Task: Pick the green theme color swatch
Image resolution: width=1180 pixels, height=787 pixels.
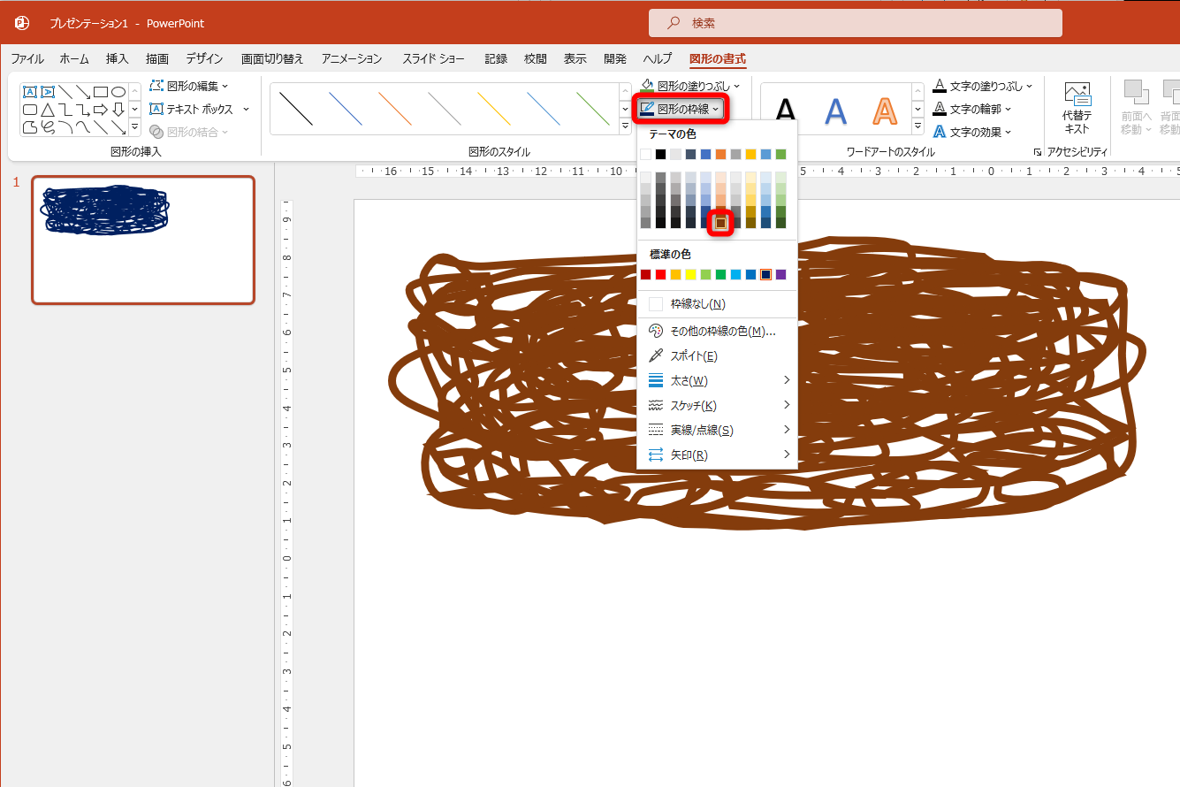Action: click(x=780, y=154)
